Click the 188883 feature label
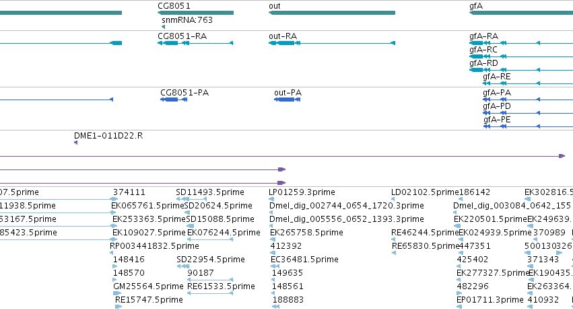573x310 pixels. (x=288, y=301)
